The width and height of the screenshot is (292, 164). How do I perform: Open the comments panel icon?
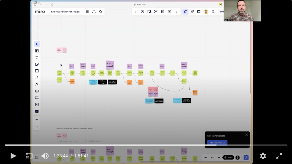pyautogui.click(x=199, y=12)
